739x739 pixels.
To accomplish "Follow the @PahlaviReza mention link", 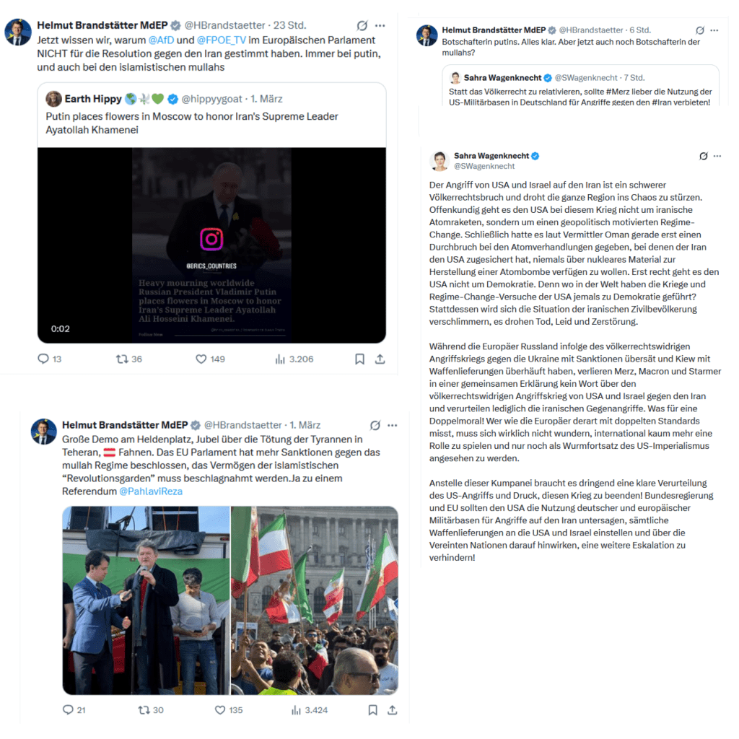I will pyautogui.click(x=151, y=491).
